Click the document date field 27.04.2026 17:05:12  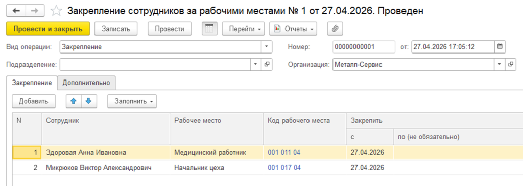point(453,47)
